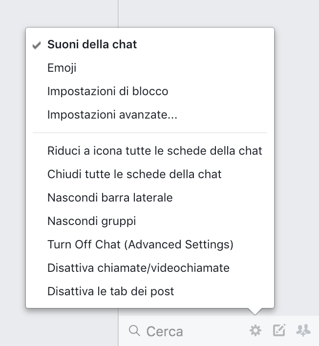Select Nascondi gruppi
Screen dimensions: 319x346
pyautogui.click(x=91, y=221)
